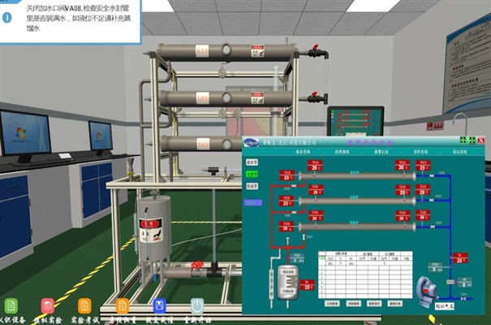
Task: Click the vortex air pump blower icon
Action: [x=426, y=291]
